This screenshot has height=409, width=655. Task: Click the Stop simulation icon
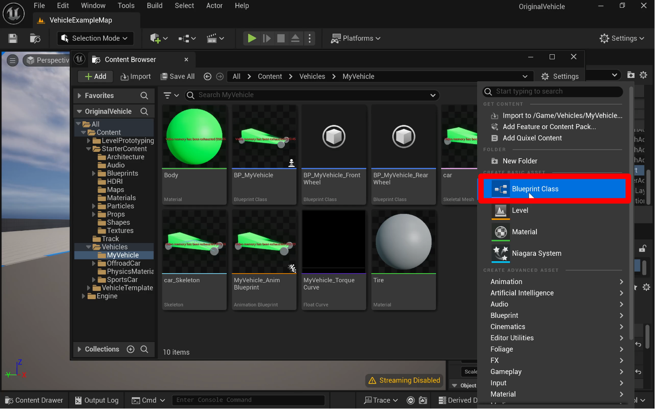(x=281, y=38)
